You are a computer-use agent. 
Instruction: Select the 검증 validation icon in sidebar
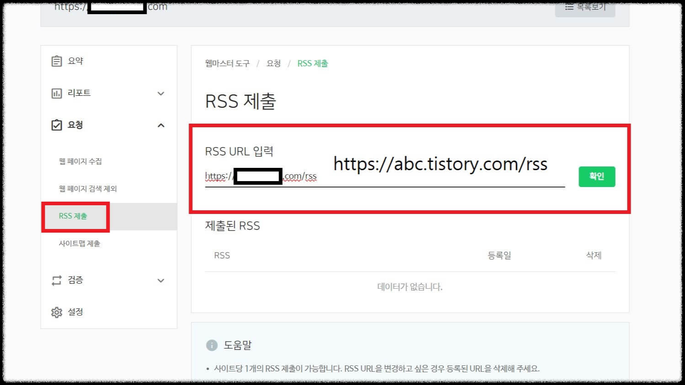pos(56,280)
